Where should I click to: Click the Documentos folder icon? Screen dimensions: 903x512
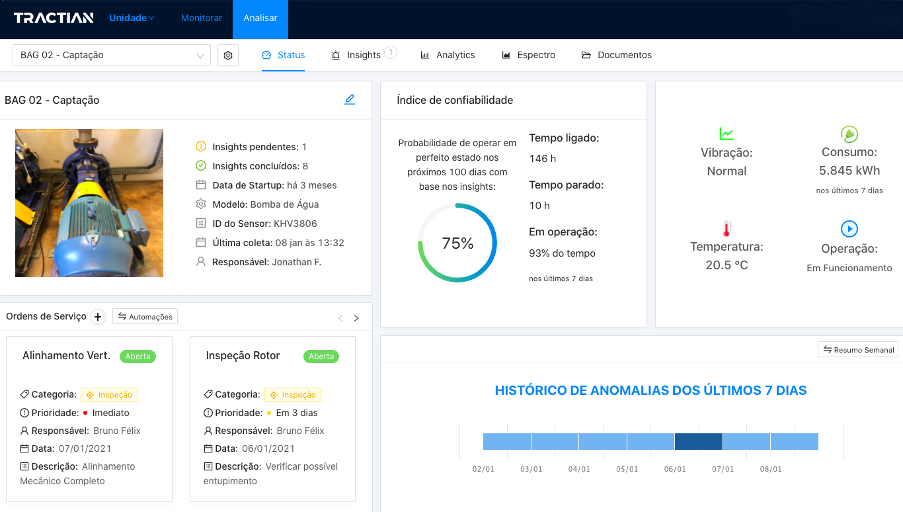[586, 55]
